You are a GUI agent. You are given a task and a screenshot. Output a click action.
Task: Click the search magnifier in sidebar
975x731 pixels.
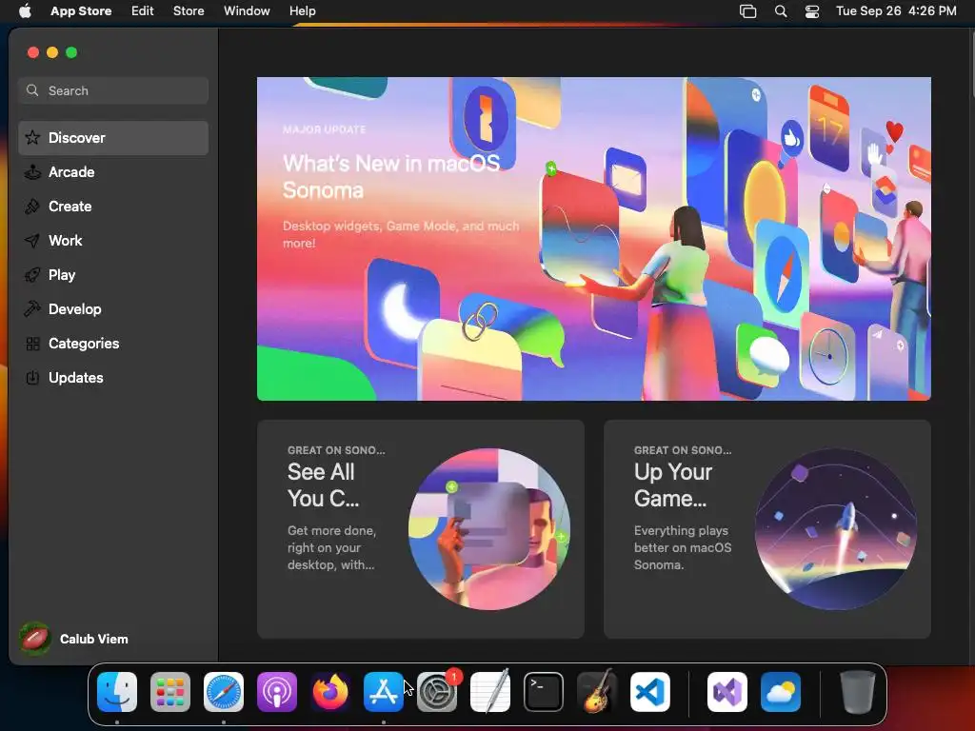coord(32,90)
